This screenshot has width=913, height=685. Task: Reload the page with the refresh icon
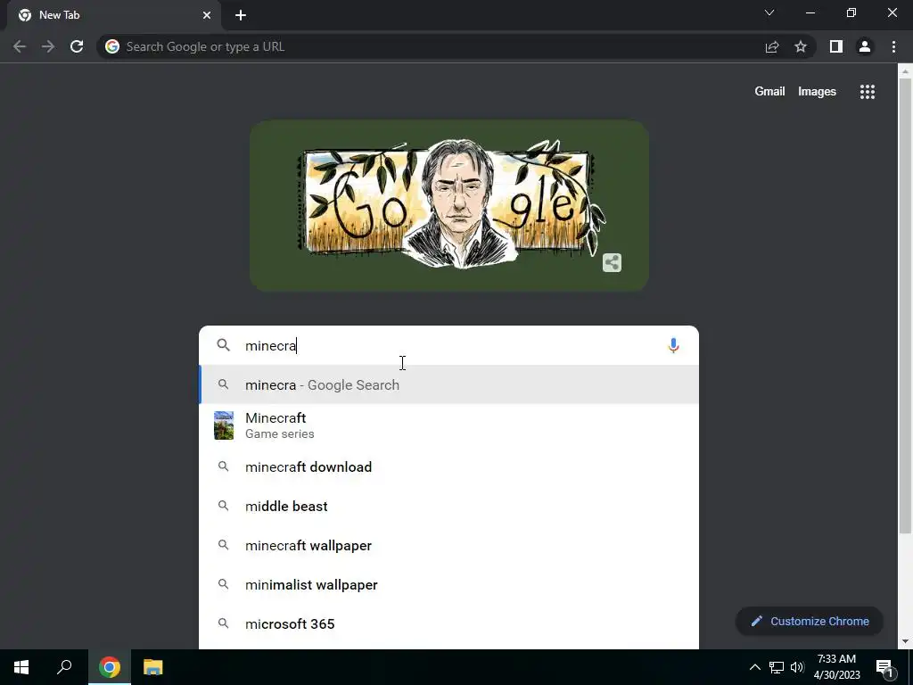click(77, 46)
